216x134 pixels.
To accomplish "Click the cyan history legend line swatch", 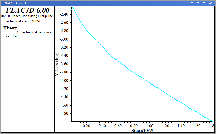I will coord(10,32).
